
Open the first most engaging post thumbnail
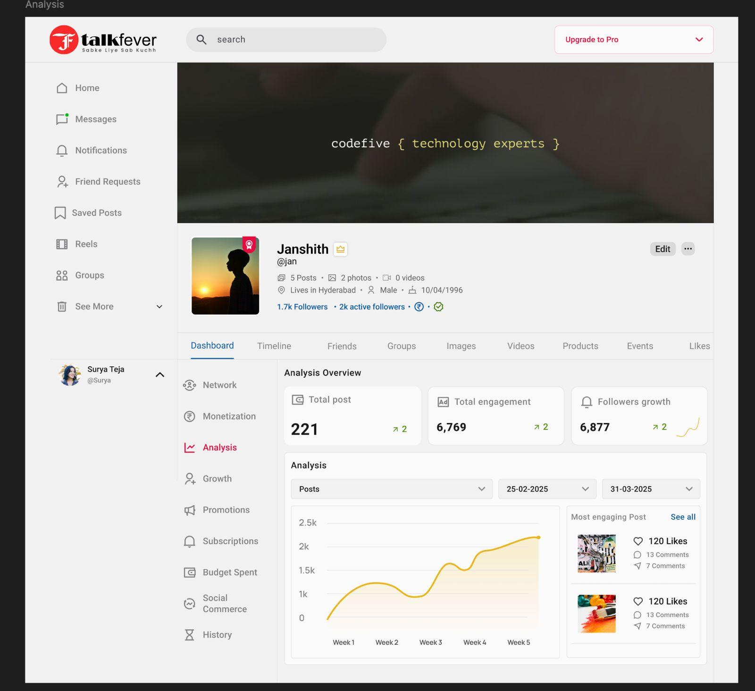[x=596, y=553]
